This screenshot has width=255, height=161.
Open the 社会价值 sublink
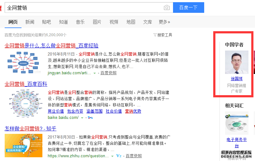(x=114, y=111)
